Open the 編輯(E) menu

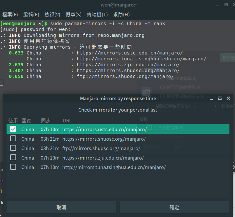[x=31, y=15]
